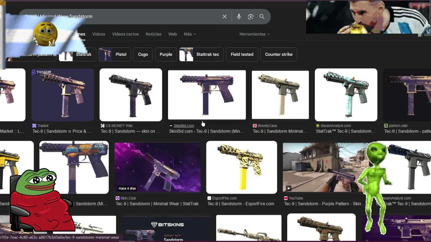Open the Videos cortos tab
The image size is (431, 242).
(x=125, y=34)
